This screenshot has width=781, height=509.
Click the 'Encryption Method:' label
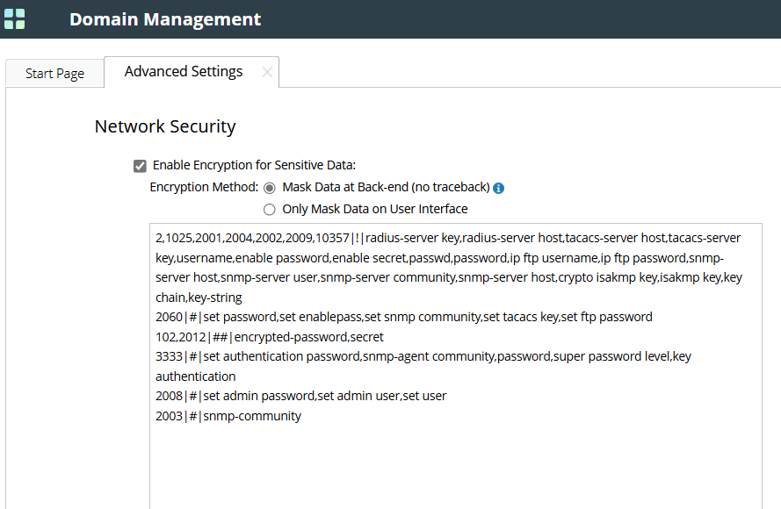[204, 187]
